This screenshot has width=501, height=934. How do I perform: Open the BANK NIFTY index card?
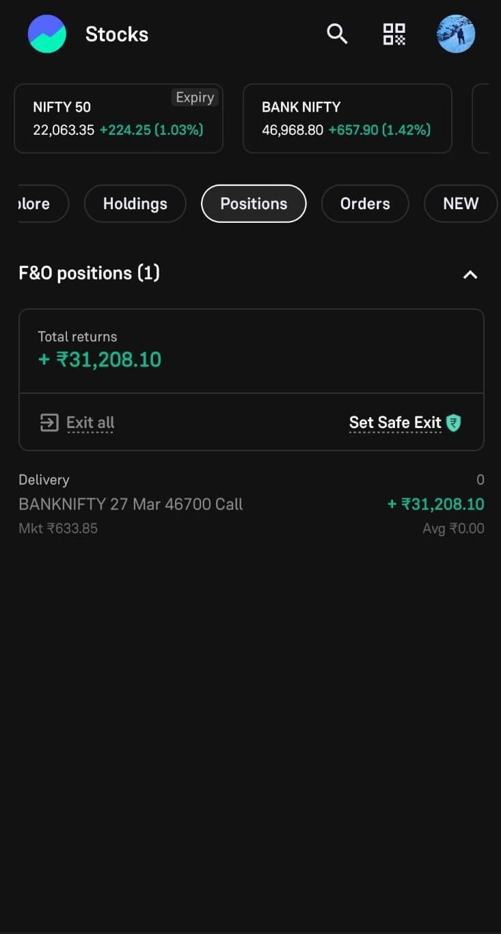[x=347, y=119]
